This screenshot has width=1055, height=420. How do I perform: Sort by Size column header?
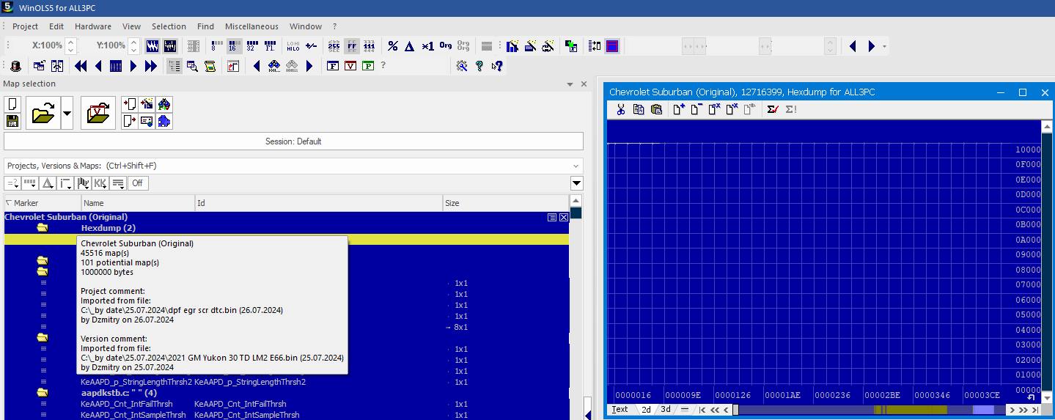coord(505,203)
